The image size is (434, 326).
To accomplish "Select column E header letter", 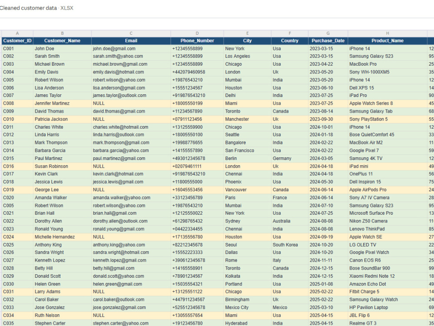I will [247, 33].
